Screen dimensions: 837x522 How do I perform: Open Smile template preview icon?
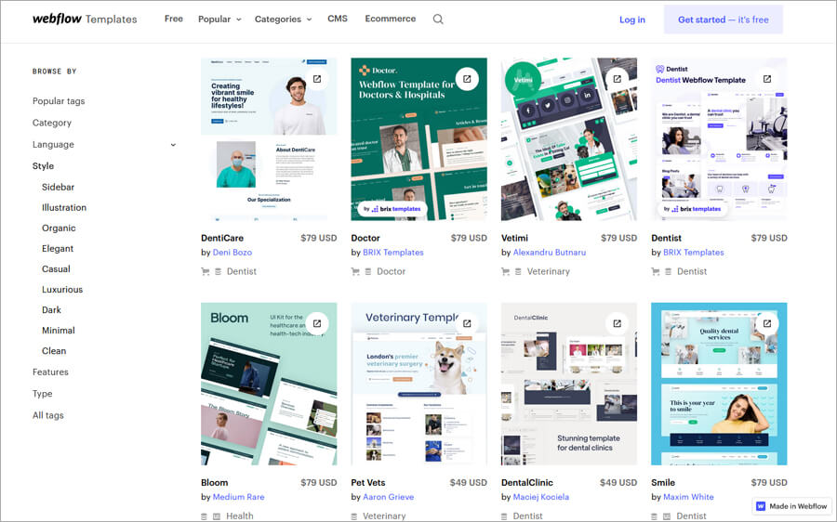pos(767,323)
